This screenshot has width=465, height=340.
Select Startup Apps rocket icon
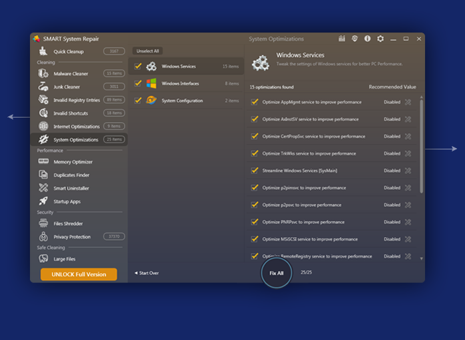click(43, 201)
